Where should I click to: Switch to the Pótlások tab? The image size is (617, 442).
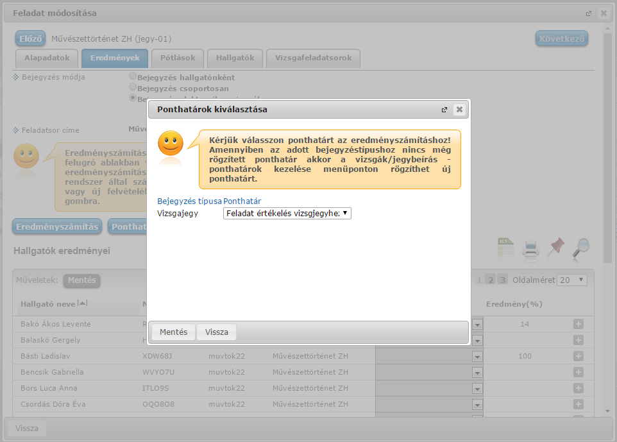(x=178, y=58)
